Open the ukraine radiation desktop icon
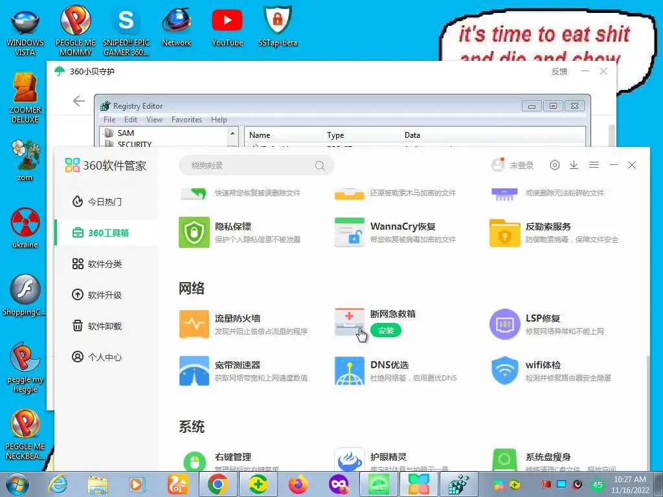663x497 pixels. point(25,228)
